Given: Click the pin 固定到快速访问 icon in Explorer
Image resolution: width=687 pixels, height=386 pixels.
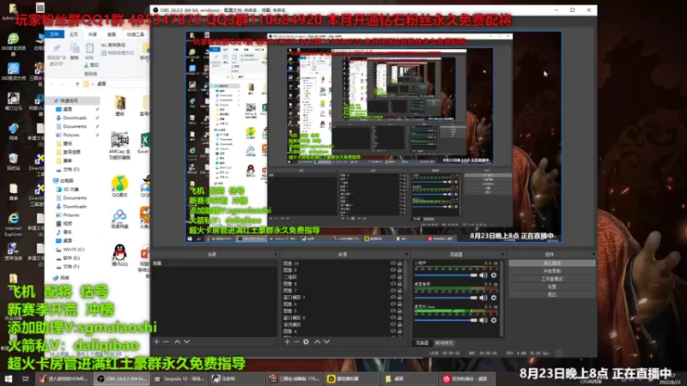Looking at the screenshot, I should point(57,48).
